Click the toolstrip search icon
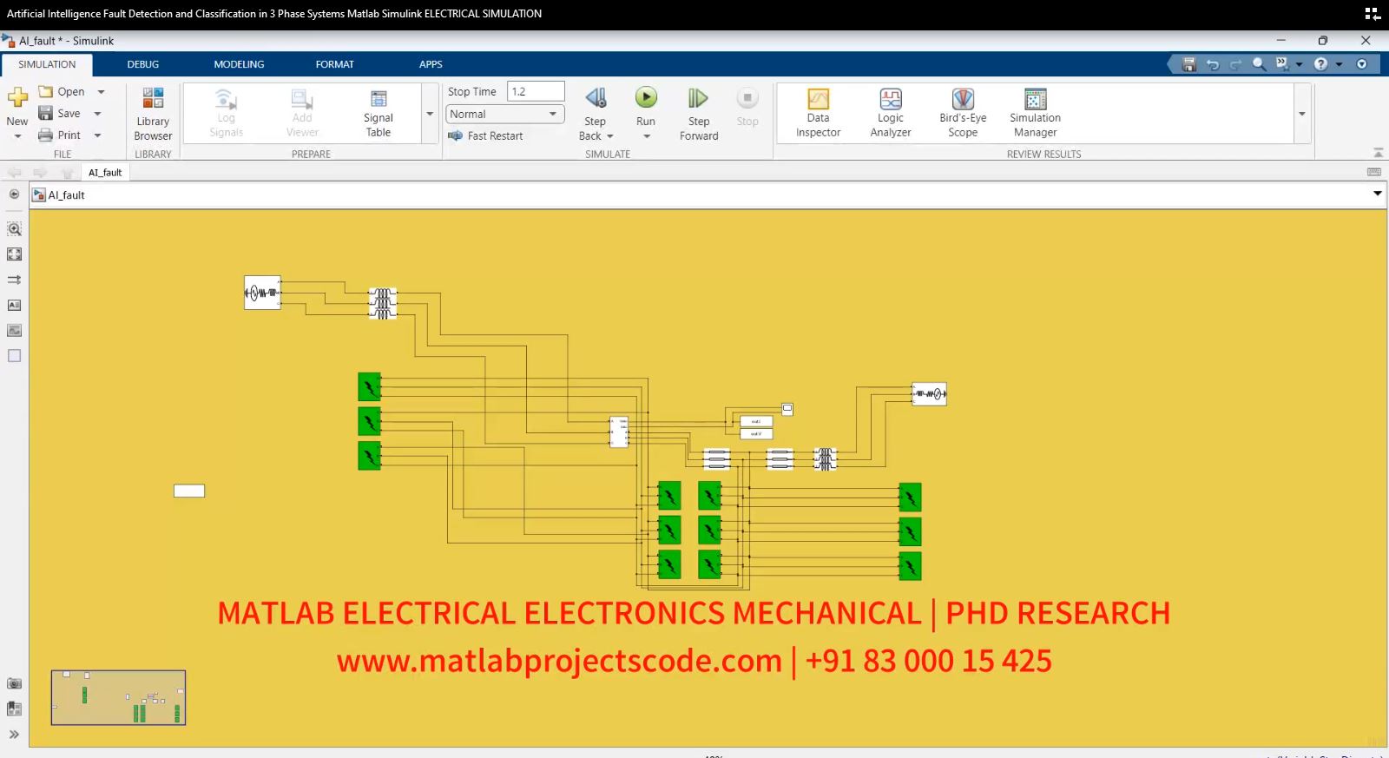 [1259, 64]
